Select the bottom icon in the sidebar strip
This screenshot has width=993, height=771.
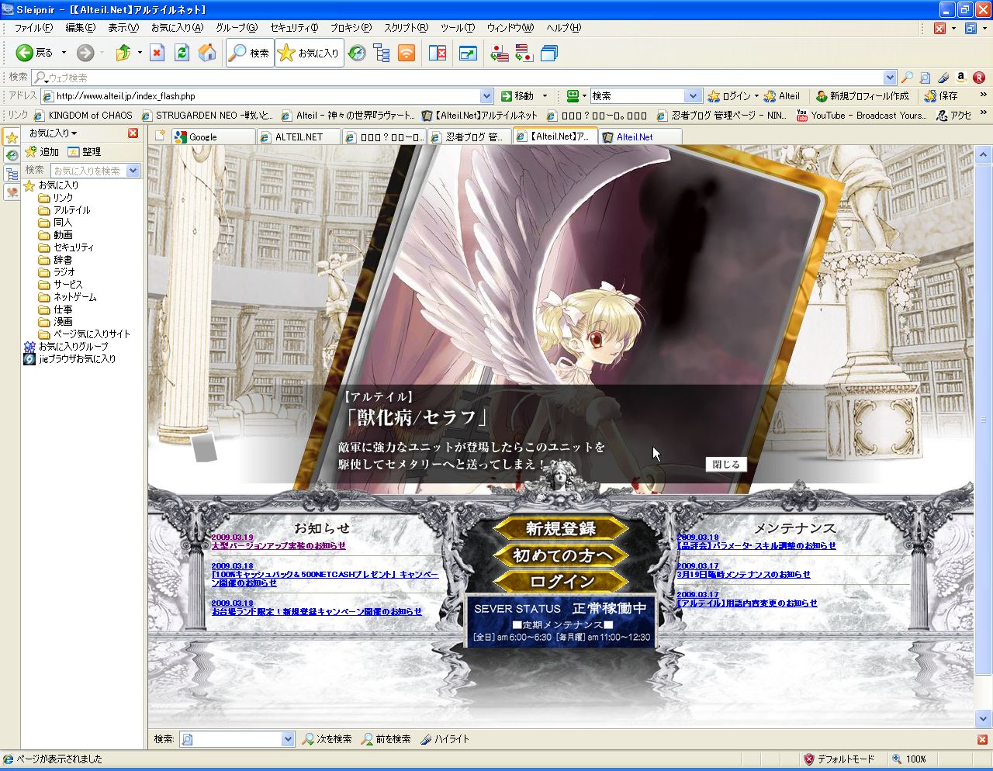click(x=12, y=192)
